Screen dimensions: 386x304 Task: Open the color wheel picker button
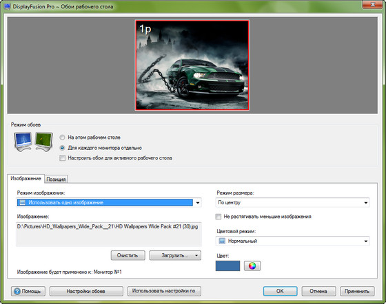(x=252, y=265)
